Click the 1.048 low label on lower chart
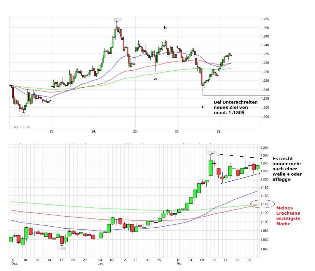Viewport: 315px width, 271px height. pos(62,248)
